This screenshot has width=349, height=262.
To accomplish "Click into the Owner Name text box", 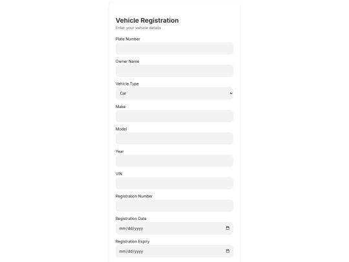I will (174, 71).
